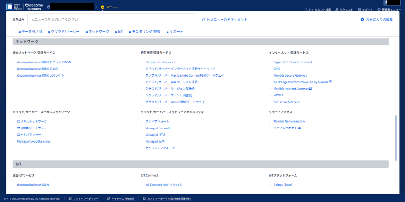The image size is (405, 202).
Task: Open Managed UTM
Action: [155, 135]
